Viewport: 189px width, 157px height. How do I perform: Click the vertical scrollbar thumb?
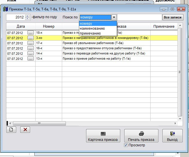[180, 72]
